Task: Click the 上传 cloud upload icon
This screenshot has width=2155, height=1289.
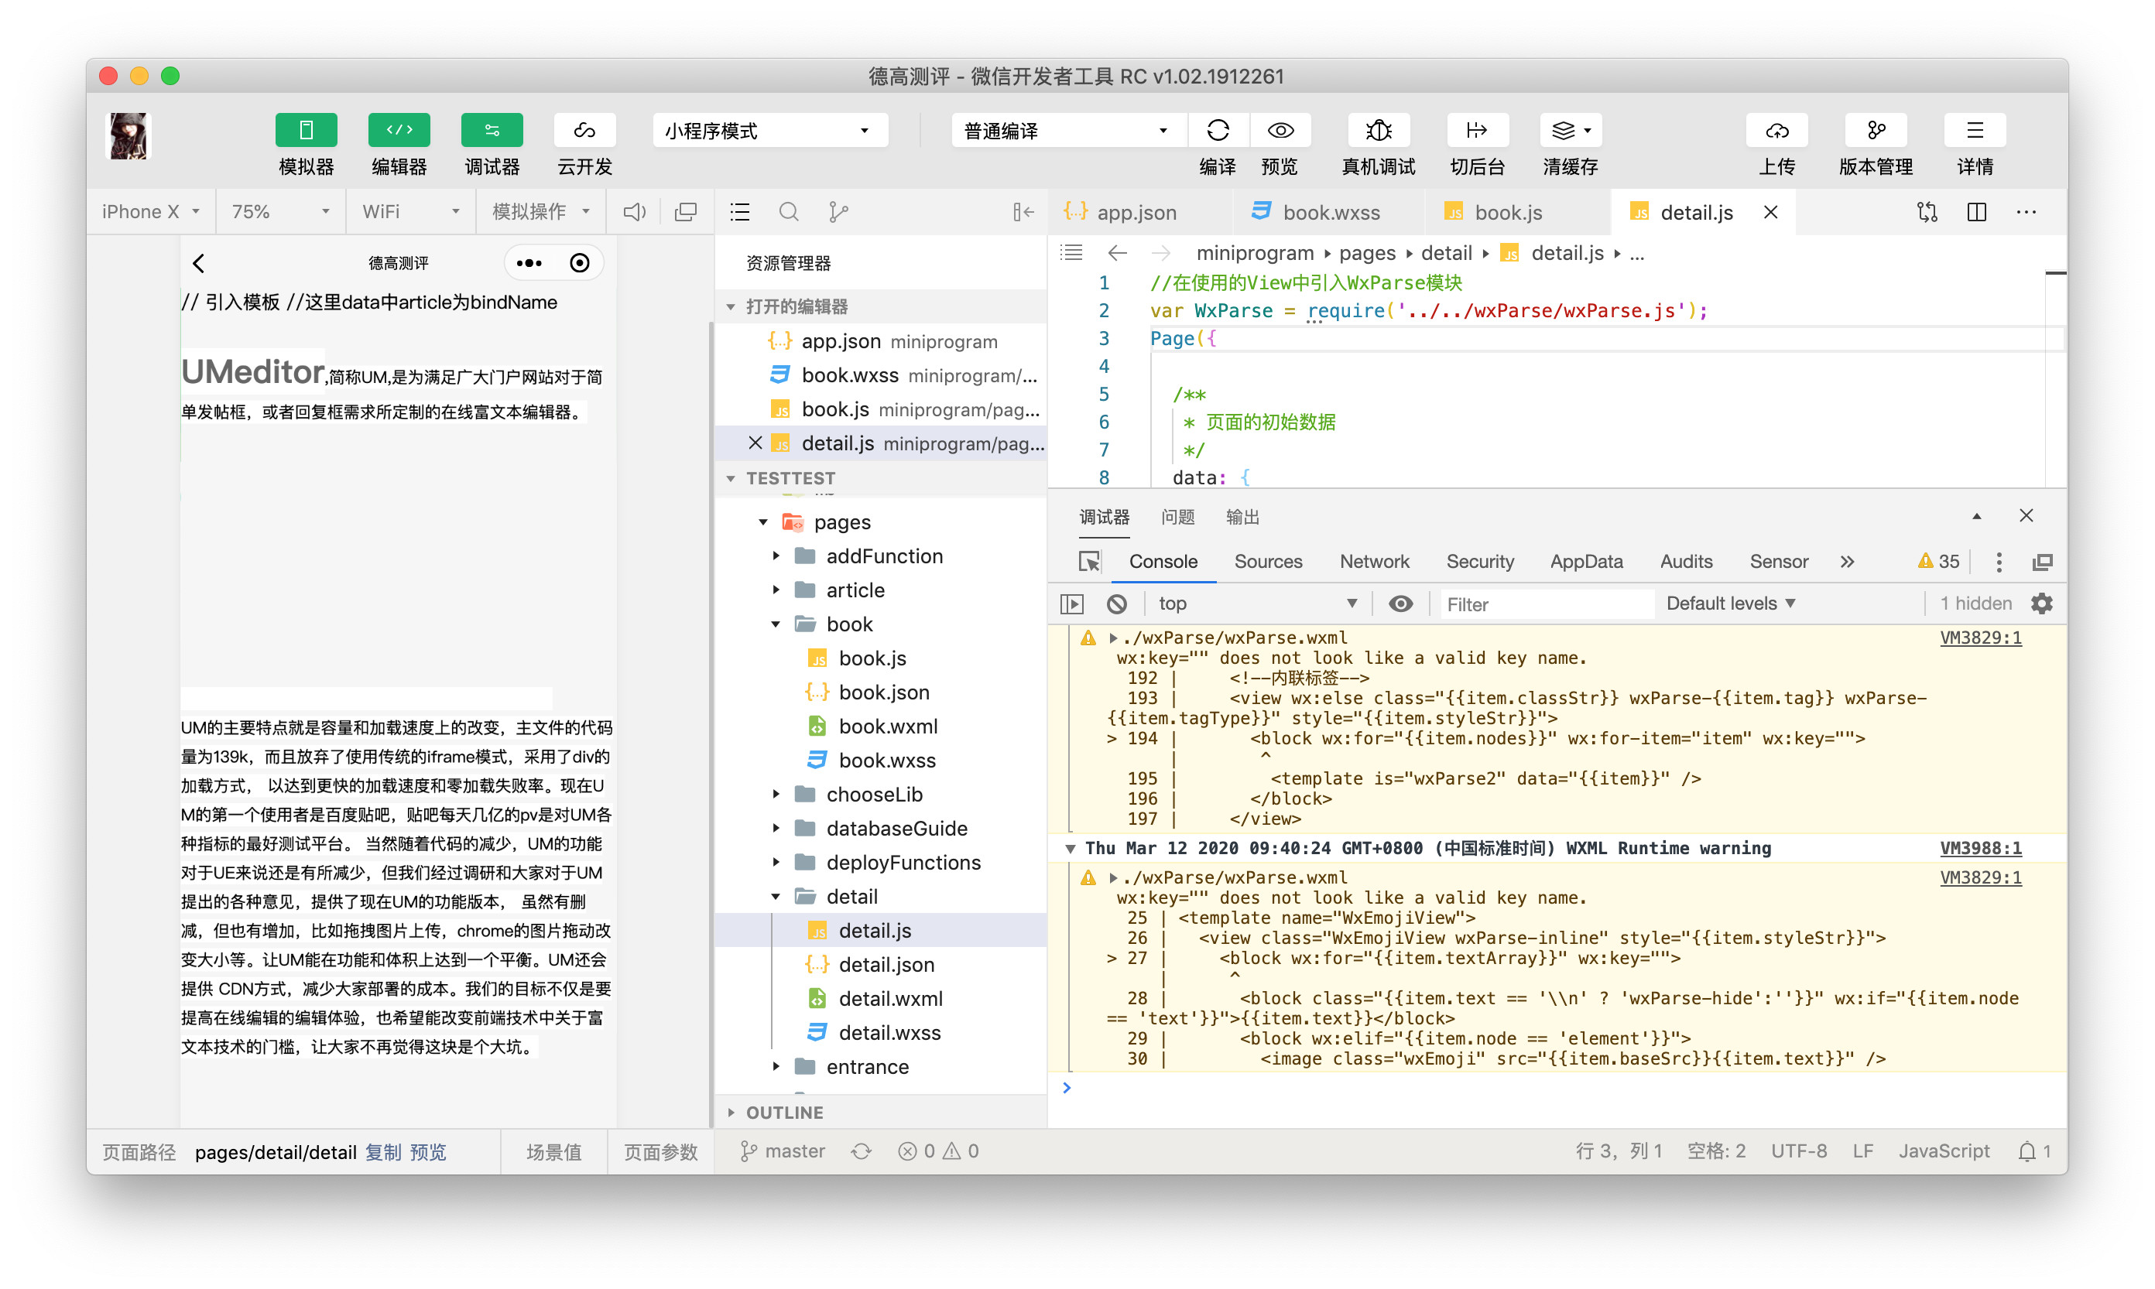Action: pos(1776,130)
